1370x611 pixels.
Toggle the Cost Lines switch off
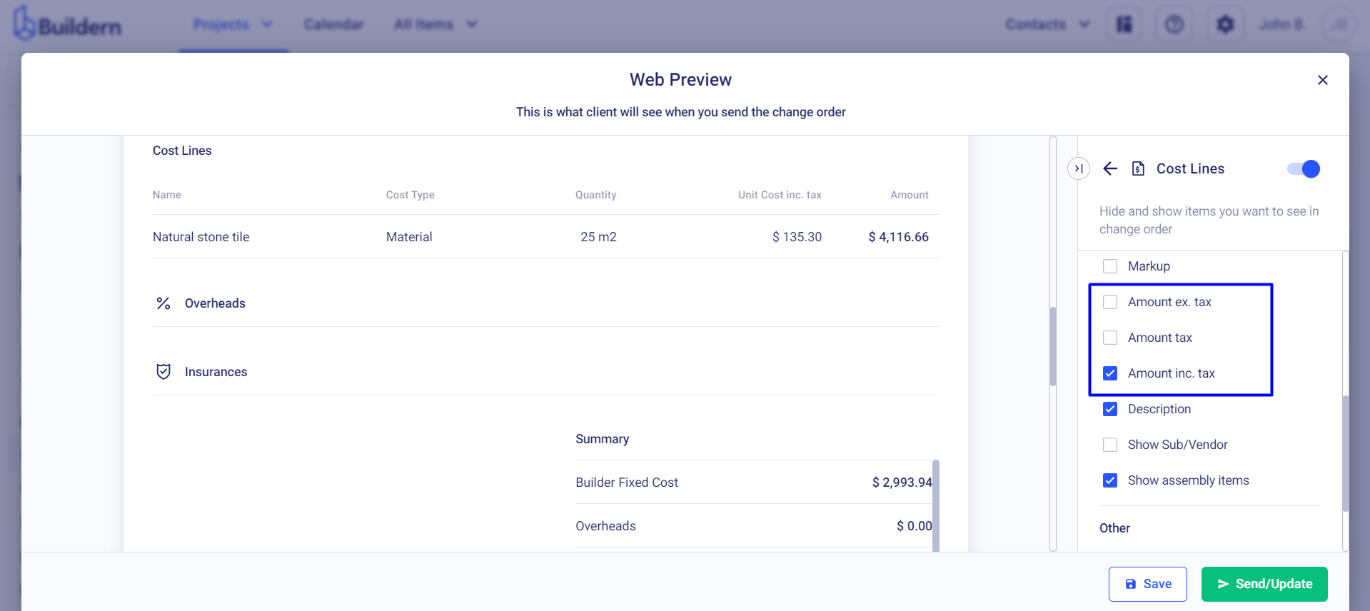click(1304, 168)
